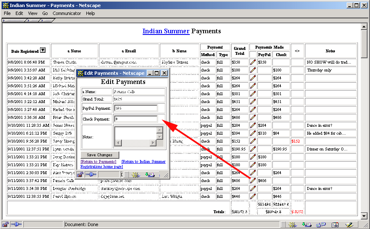Click edit pencil for 9/9/2001 3:51:26 AM row
The image size is (370, 229).
point(253,86)
